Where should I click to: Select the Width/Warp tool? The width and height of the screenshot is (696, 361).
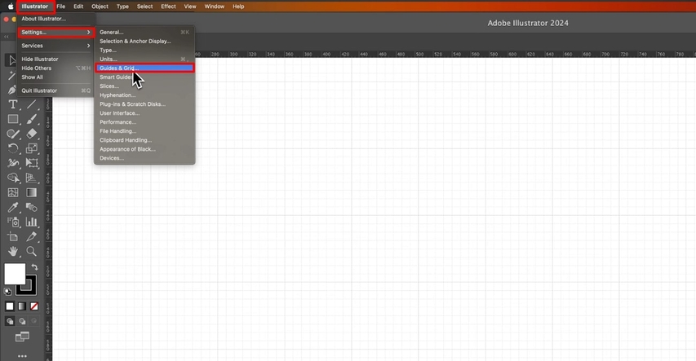click(13, 163)
